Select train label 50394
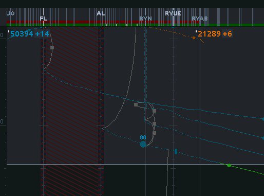Viewport: 264px width, 196px height. tap(22, 34)
